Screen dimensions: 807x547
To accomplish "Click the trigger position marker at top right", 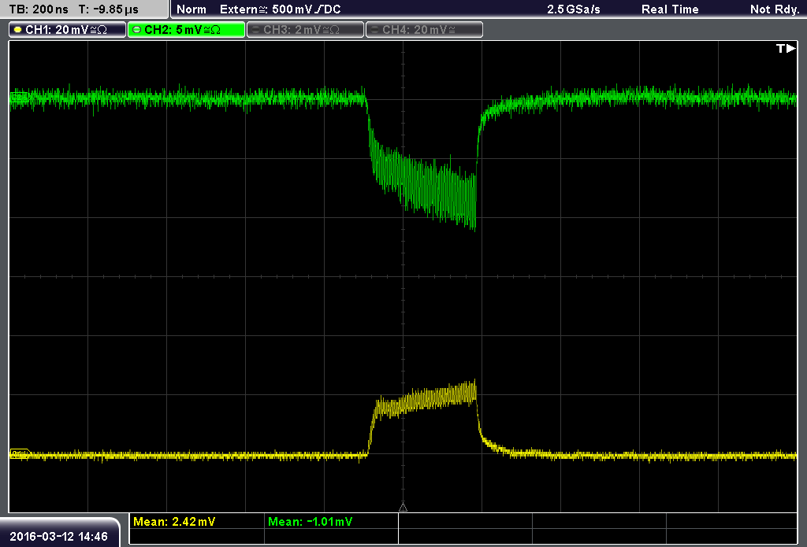I will [786, 48].
